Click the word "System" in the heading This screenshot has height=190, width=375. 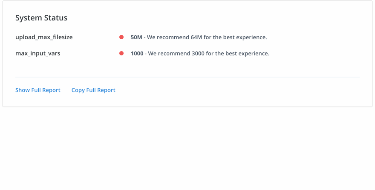coord(28,18)
